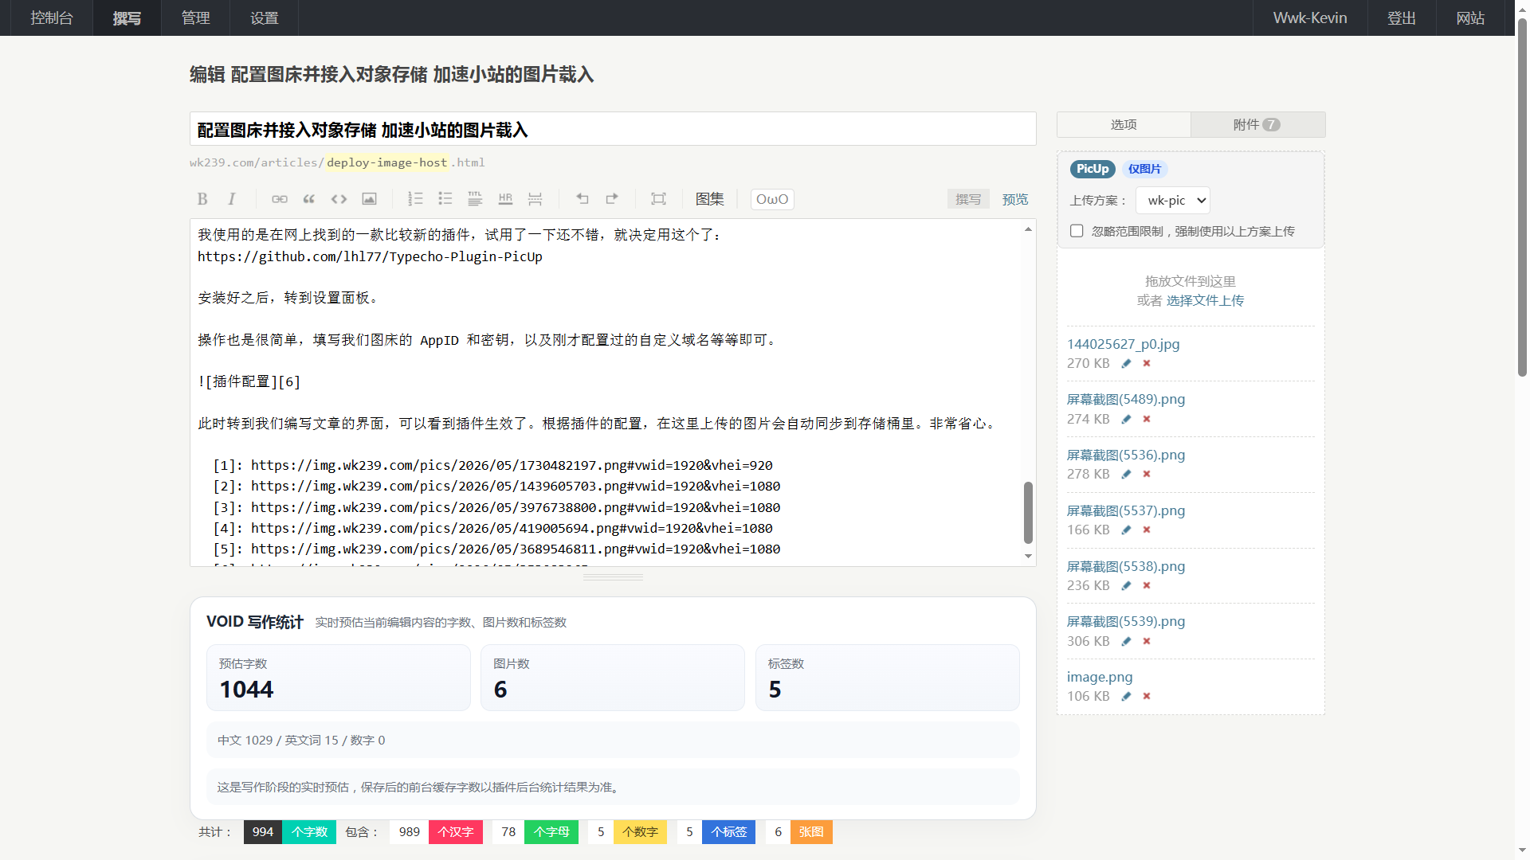Edit the 144025627_p0.jpg attachment with the pencil icon
Viewport: 1530px width, 860px height.
coord(1126,363)
